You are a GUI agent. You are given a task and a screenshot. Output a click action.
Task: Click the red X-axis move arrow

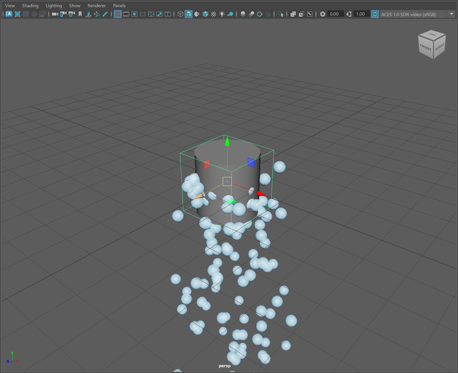point(261,194)
